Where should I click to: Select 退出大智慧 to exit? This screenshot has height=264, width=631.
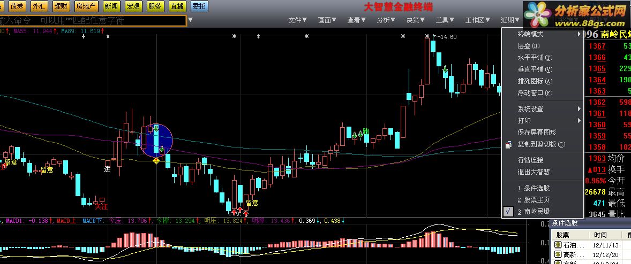click(x=542, y=172)
